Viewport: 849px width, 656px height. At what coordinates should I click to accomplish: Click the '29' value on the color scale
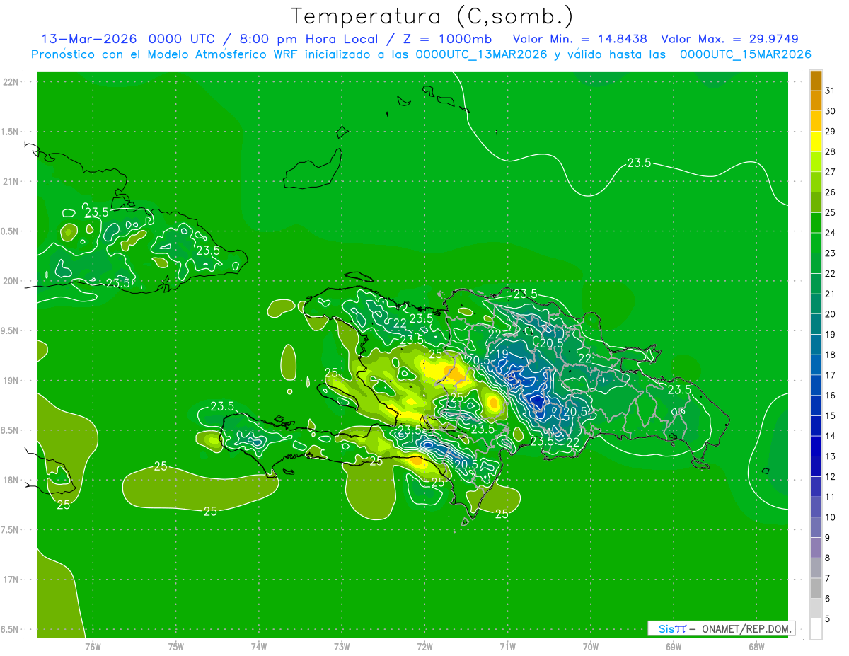coord(830,132)
